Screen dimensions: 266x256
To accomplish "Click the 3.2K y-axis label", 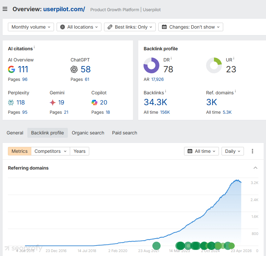I will pos(254,183).
